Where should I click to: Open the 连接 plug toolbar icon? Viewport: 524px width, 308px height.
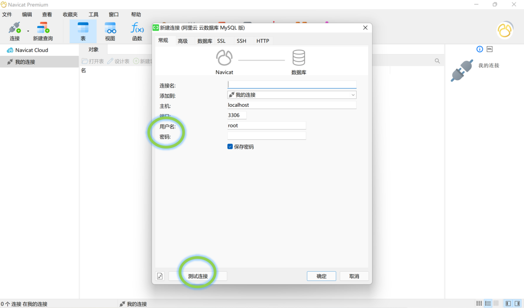pyautogui.click(x=15, y=32)
